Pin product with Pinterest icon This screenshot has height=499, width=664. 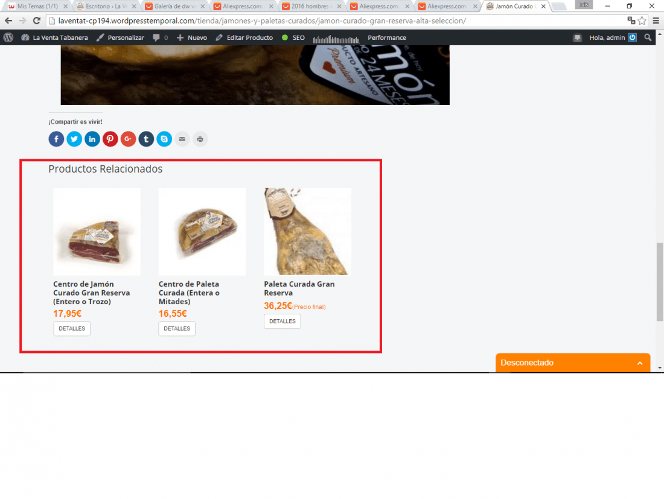110,139
